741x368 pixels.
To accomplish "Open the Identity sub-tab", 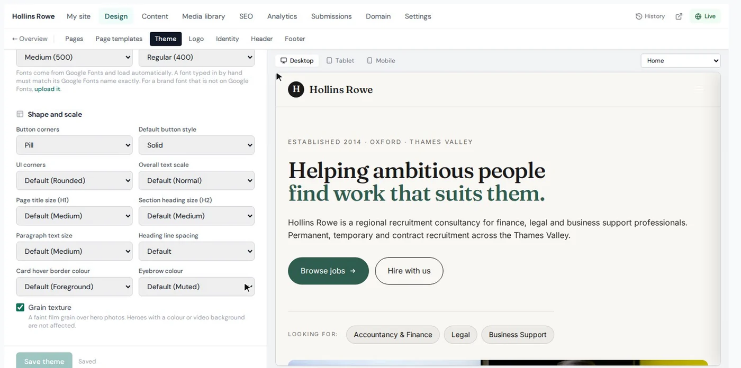I will [227, 39].
